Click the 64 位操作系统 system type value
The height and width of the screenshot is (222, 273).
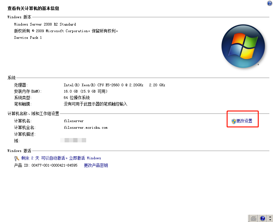(77, 98)
